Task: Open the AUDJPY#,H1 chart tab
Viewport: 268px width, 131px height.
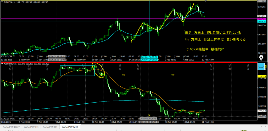Action: click(50, 127)
